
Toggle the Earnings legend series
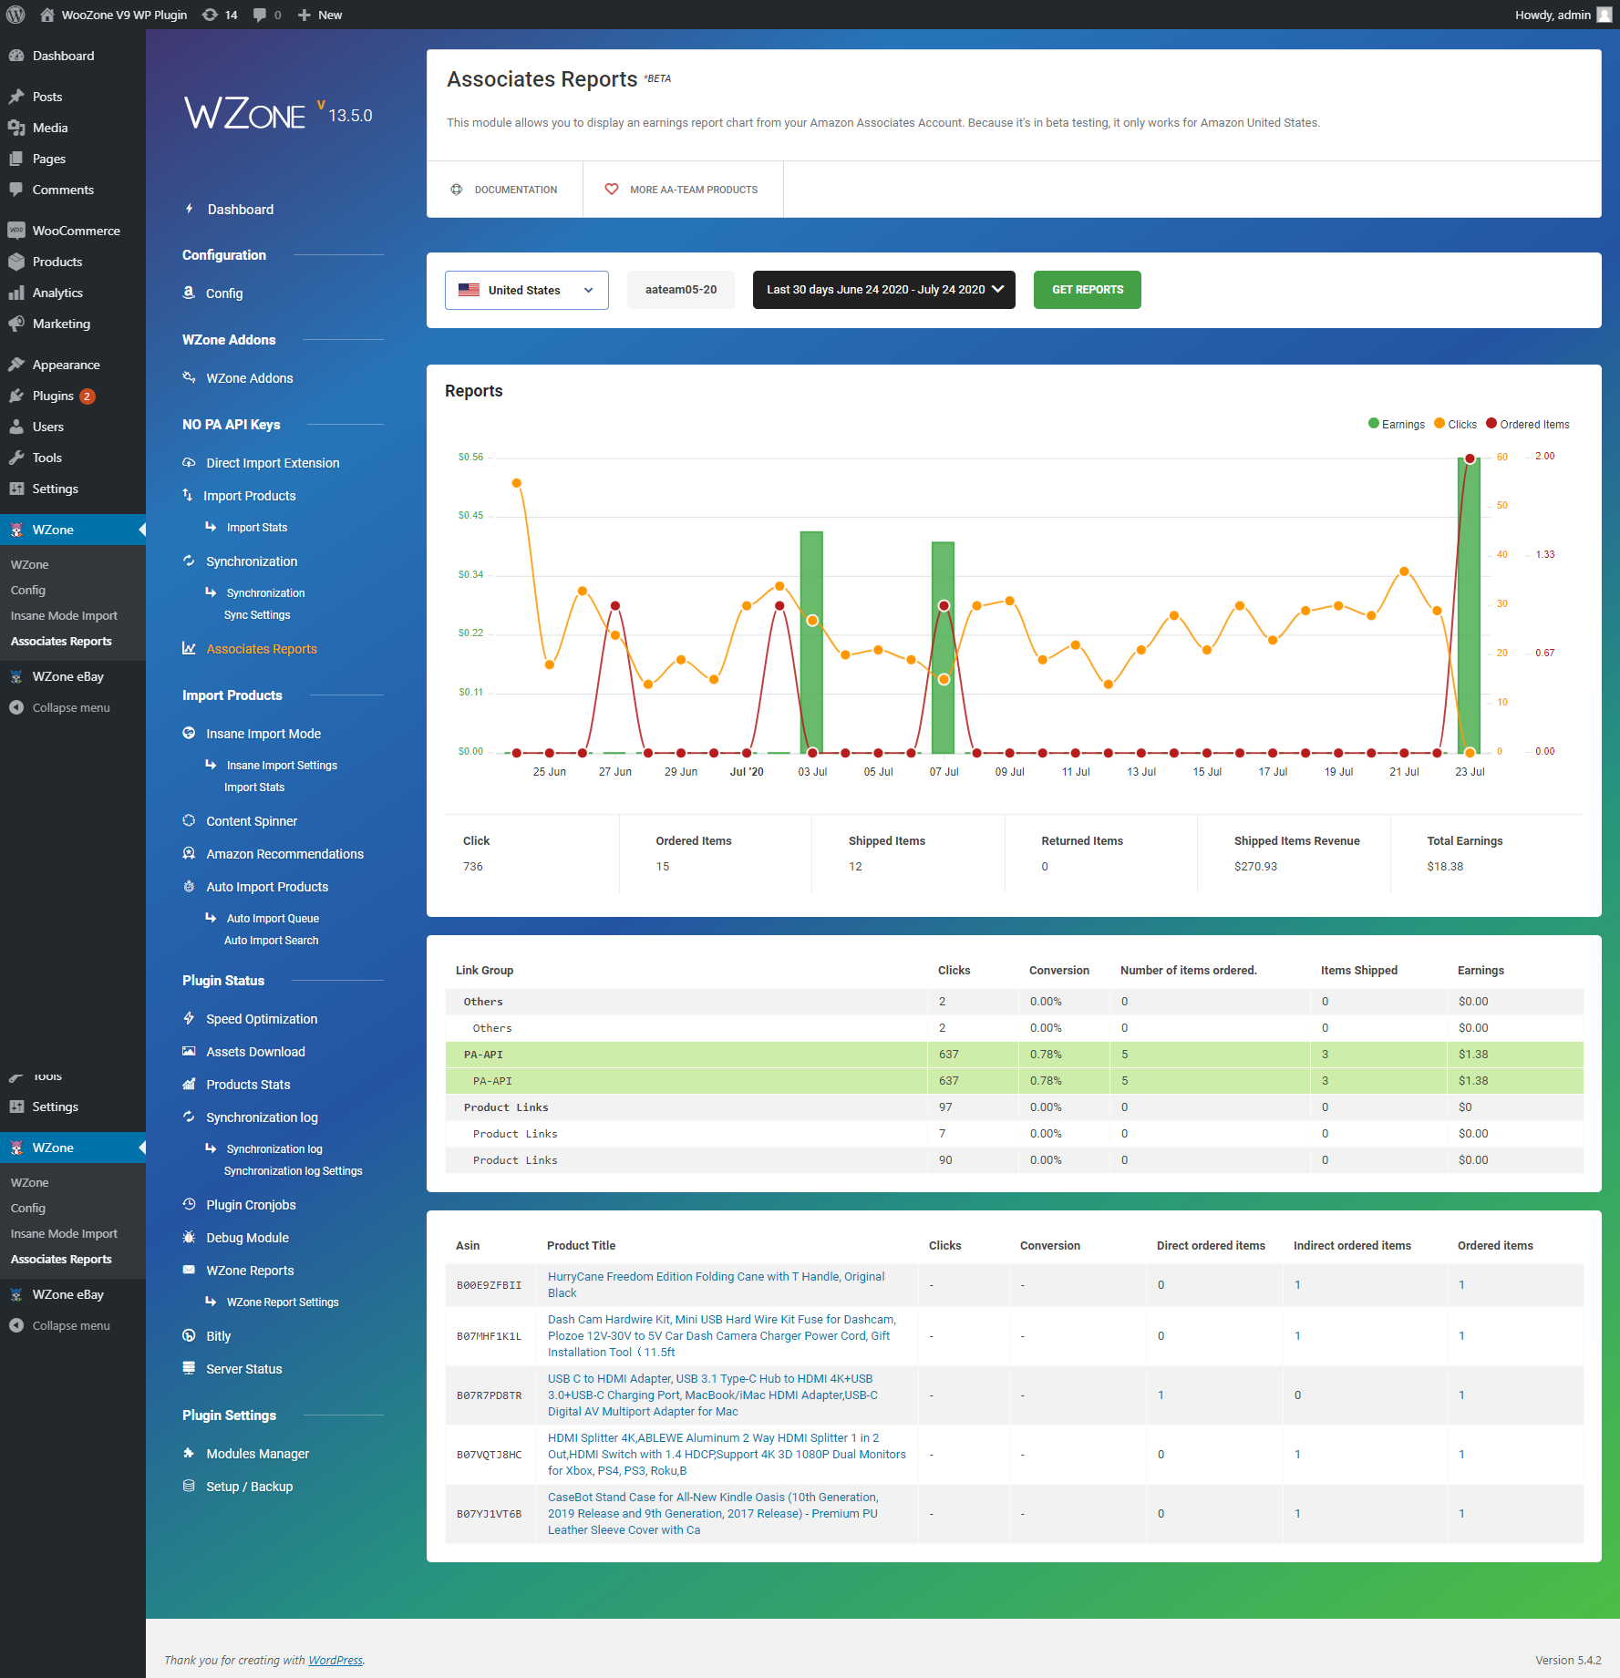(1396, 424)
